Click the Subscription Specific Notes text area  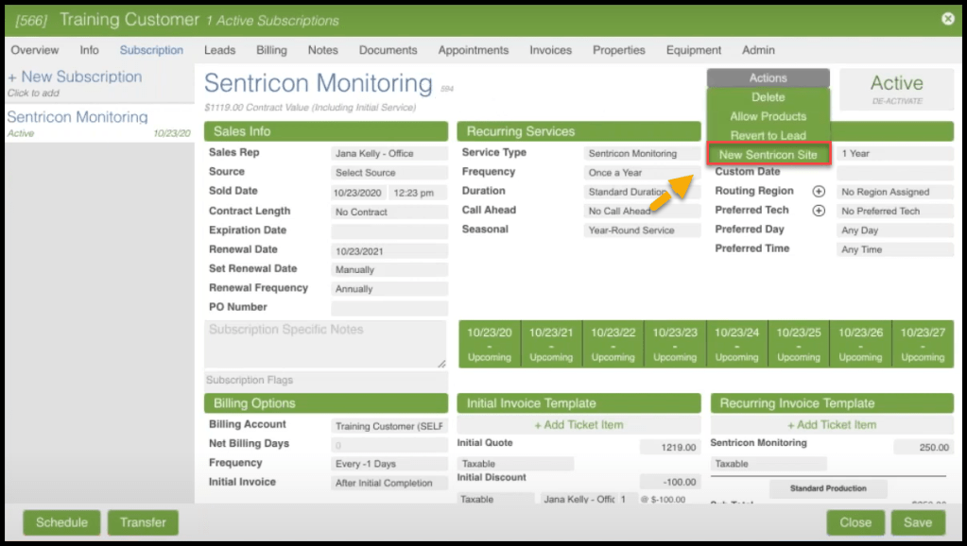(x=324, y=343)
